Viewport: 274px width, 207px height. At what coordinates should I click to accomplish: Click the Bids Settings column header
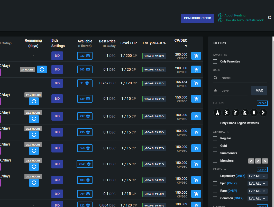click(58, 43)
